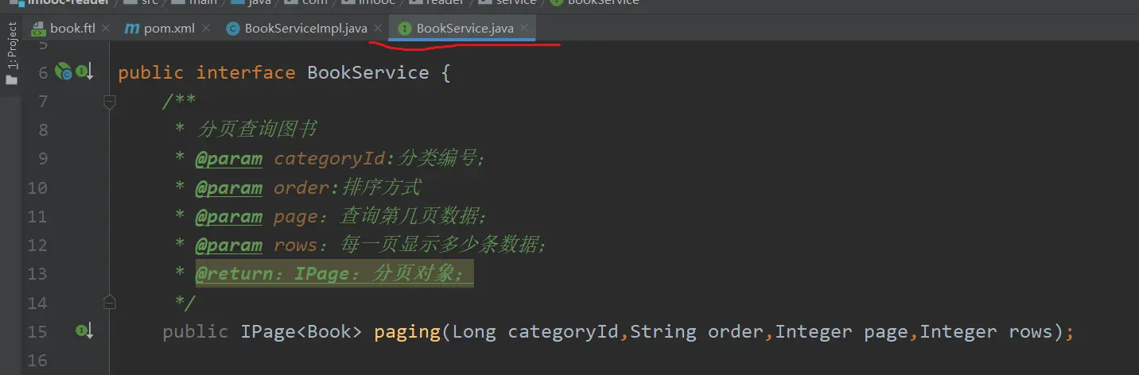Screen dimensions: 1139x375
Task: Click the IPage<Book> return type
Action: [x=301, y=331]
